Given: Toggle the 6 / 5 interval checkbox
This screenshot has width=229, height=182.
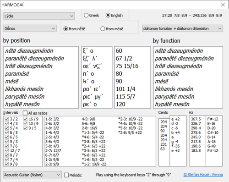Looking at the screenshot, I should tap(7, 137).
